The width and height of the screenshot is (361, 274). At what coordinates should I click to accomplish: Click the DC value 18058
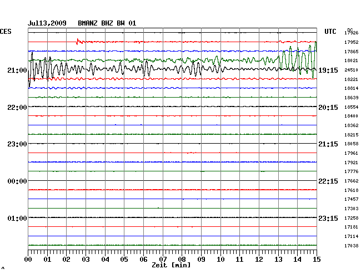point(352,144)
